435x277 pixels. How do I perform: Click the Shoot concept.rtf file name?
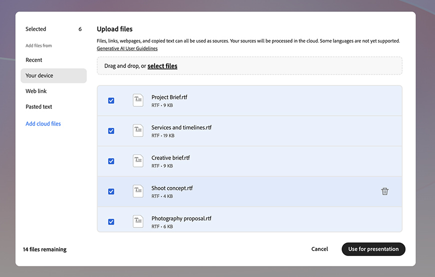point(172,188)
